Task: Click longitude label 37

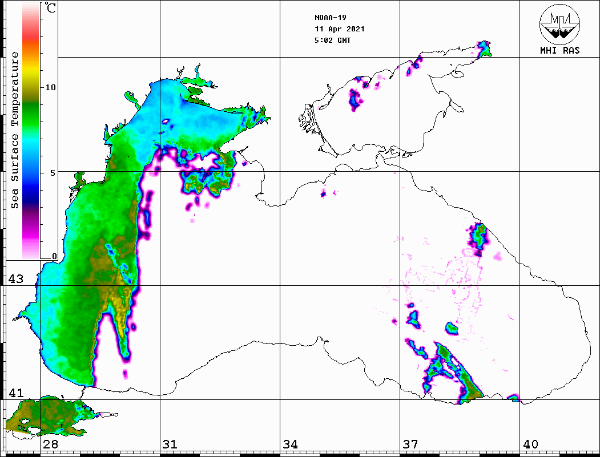Action: pyautogui.click(x=410, y=444)
